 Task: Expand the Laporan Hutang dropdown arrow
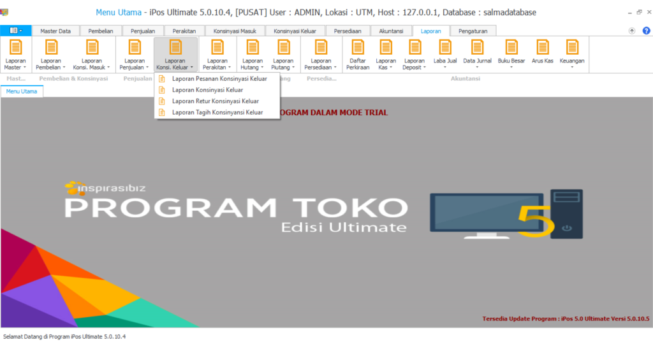pyautogui.click(x=262, y=68)
